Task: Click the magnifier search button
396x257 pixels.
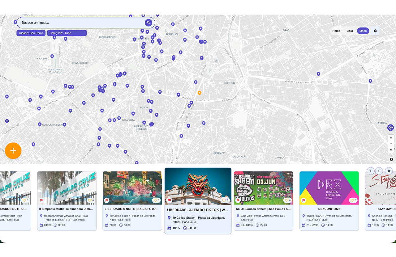Action: (x=148, y=23)
